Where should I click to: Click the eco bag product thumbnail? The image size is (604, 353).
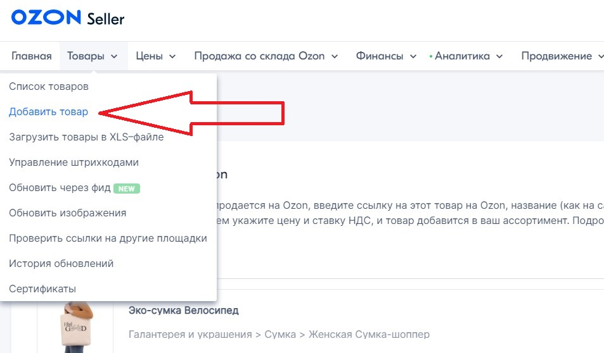(76, 327)
